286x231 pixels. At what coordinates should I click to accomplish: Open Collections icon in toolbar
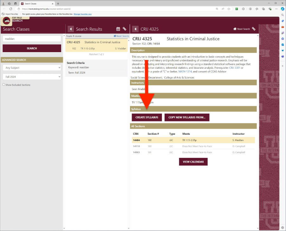[263, 9]
